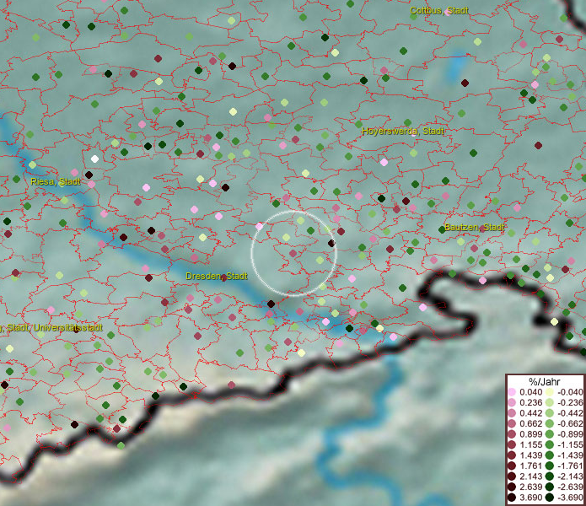The image size is (586, 506).
Task: Click the legend value text -0.899
Action: coord(570,434)
